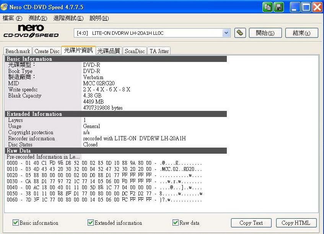324x234 pixels.
Task: Click the Extended Information section header
Action: (116, 114)
